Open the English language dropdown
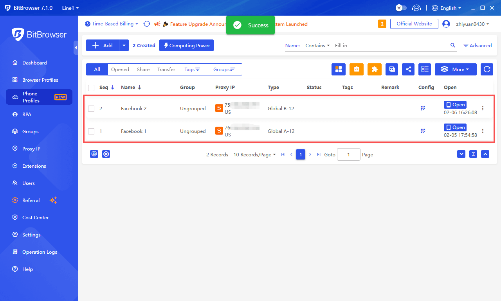The image size is (501, 301). pyautogui.click(x=447, y=8)
